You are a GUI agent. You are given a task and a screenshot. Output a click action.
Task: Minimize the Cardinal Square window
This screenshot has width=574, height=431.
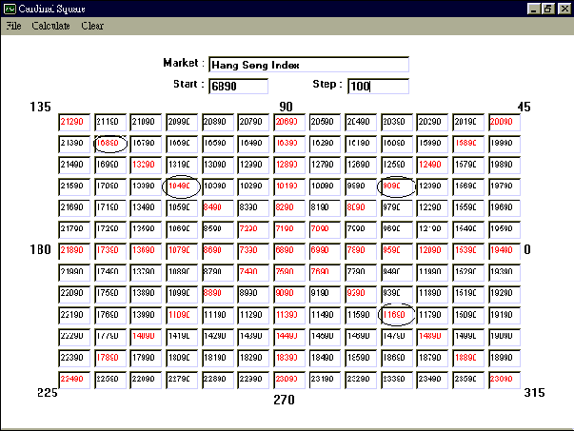click(x=531, y=8)
